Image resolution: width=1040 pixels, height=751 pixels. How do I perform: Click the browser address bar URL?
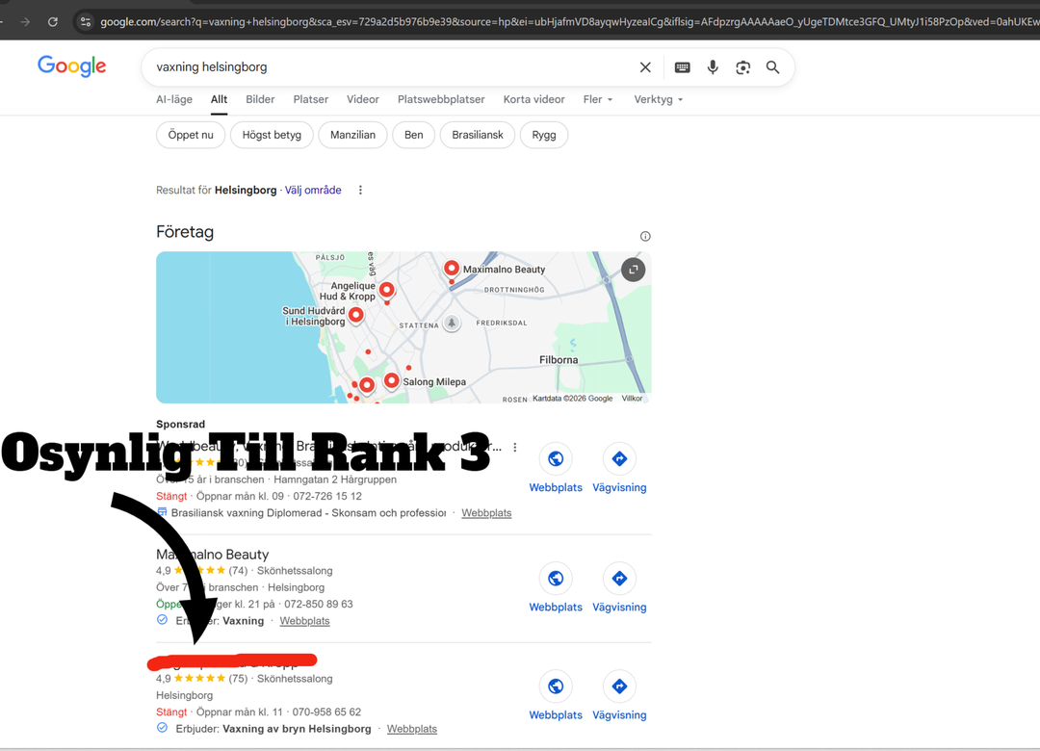[x=569, y=22]
